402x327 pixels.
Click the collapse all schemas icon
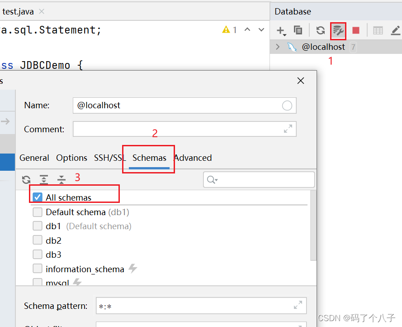coord(61,179)
